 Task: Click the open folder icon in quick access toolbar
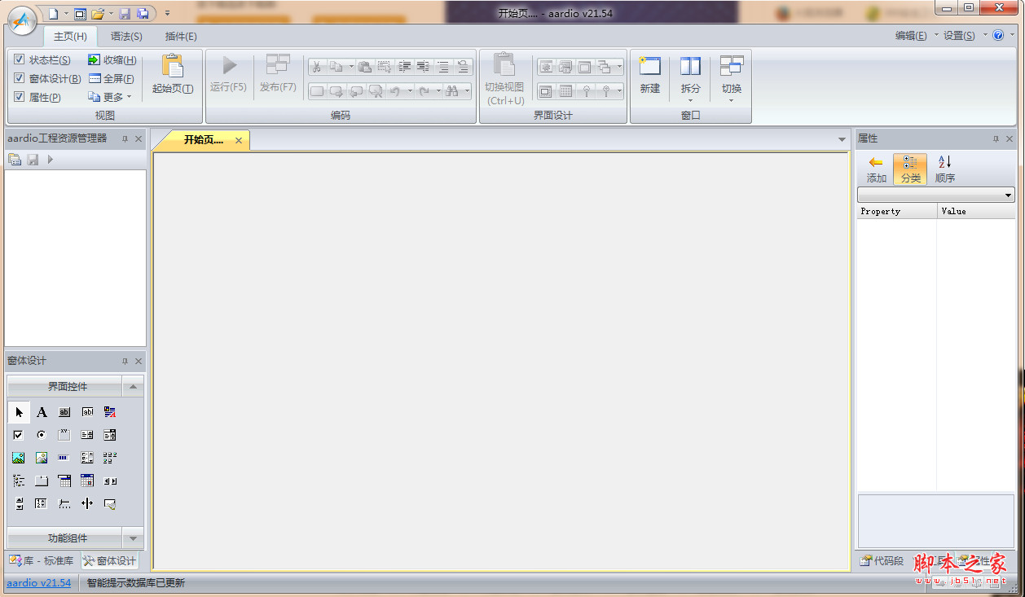[x=98, y=13]
